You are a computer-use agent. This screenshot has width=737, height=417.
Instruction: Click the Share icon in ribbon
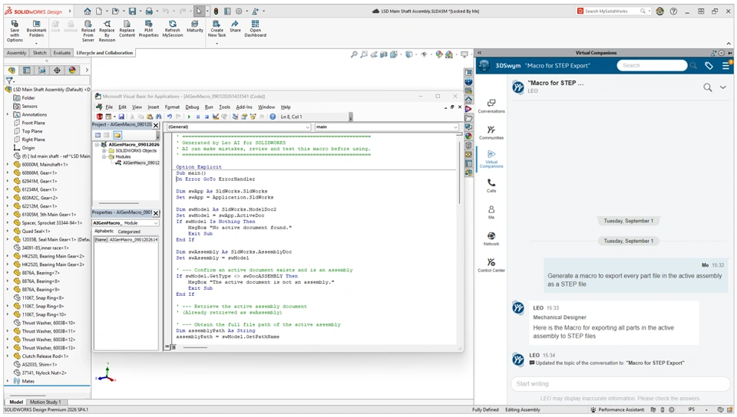pos(235,24)
